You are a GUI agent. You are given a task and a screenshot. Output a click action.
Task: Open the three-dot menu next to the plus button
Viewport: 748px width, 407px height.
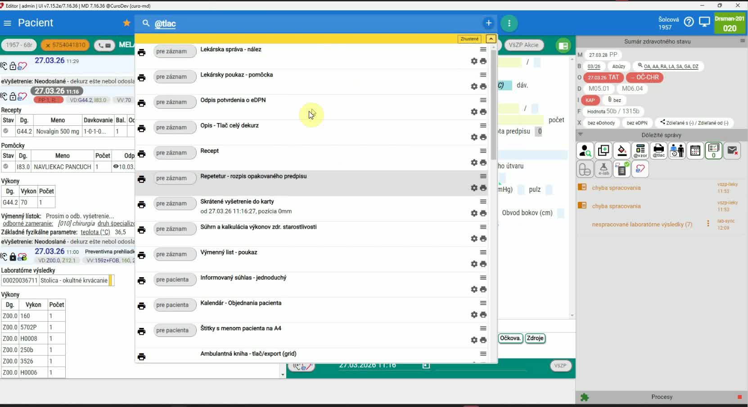(509, 23)
